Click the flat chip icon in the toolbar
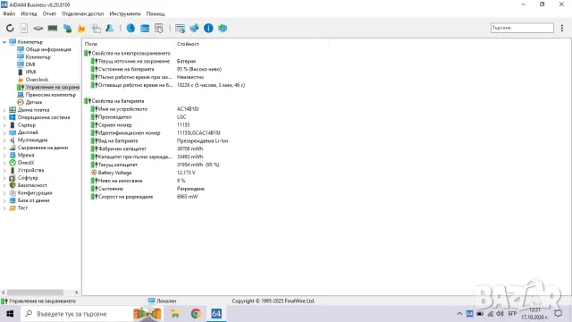 [38, 28]
